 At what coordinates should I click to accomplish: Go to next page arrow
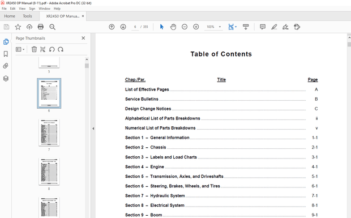pos(123,27)
